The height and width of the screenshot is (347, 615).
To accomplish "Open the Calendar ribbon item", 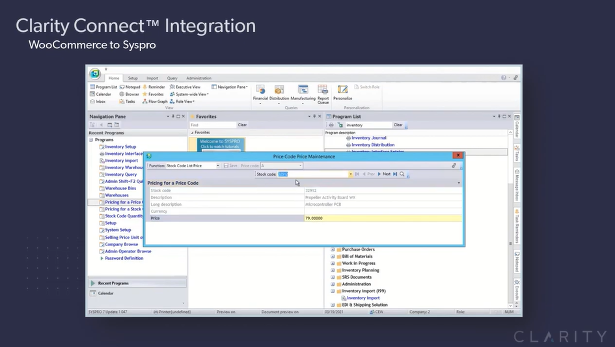I will click(100, 94).
